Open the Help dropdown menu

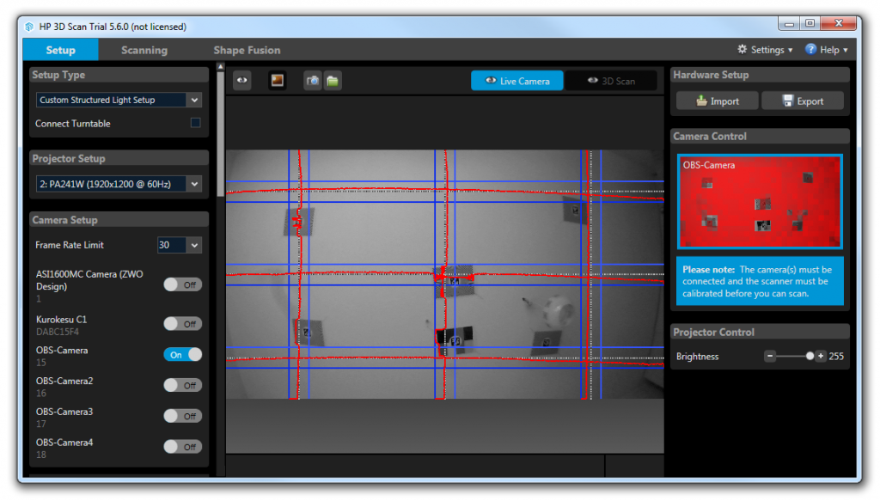[827, 50]
